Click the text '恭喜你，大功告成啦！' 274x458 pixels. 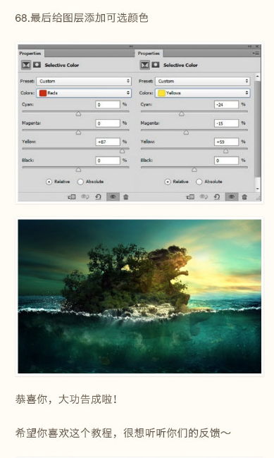click(x=66, y=399)
